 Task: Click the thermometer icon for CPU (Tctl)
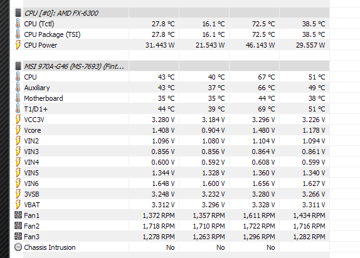[18, 24]
